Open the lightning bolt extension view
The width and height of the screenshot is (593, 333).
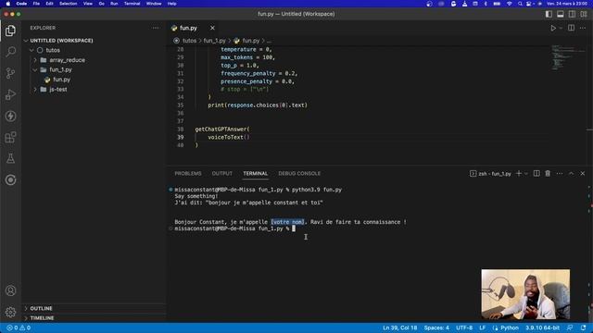click(10, 116)
